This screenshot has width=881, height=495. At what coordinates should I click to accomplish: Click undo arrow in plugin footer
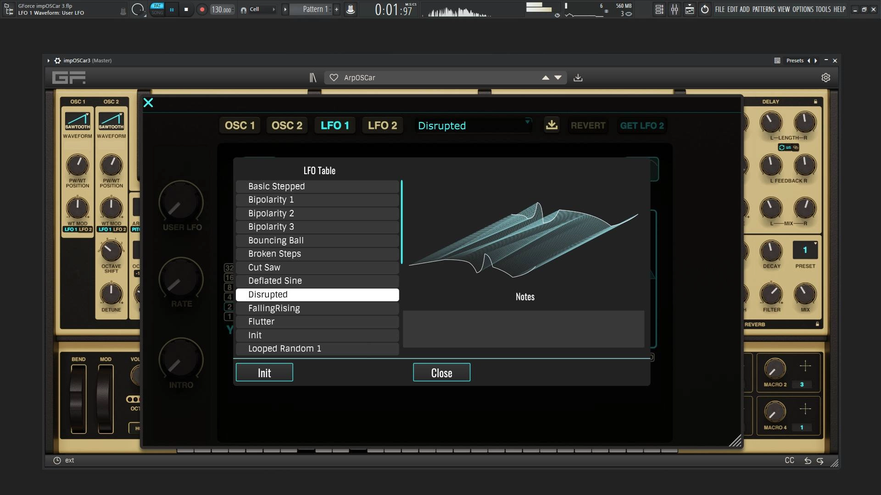808,461
